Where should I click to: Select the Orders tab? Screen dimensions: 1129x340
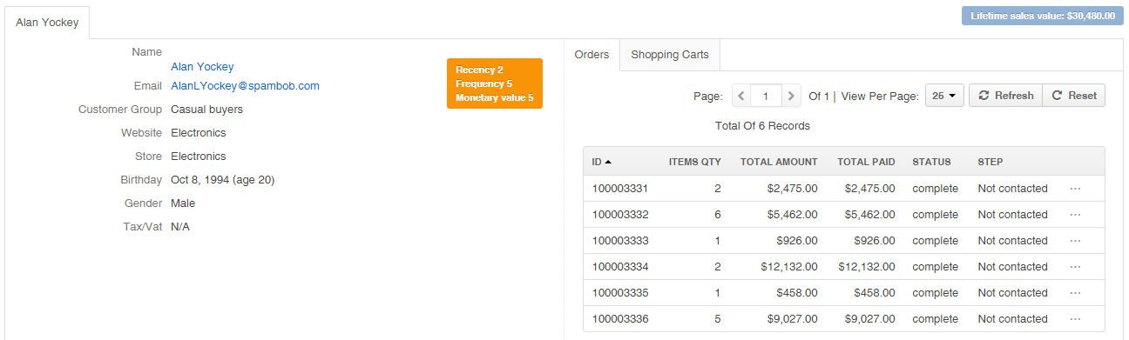click(592, 55)
